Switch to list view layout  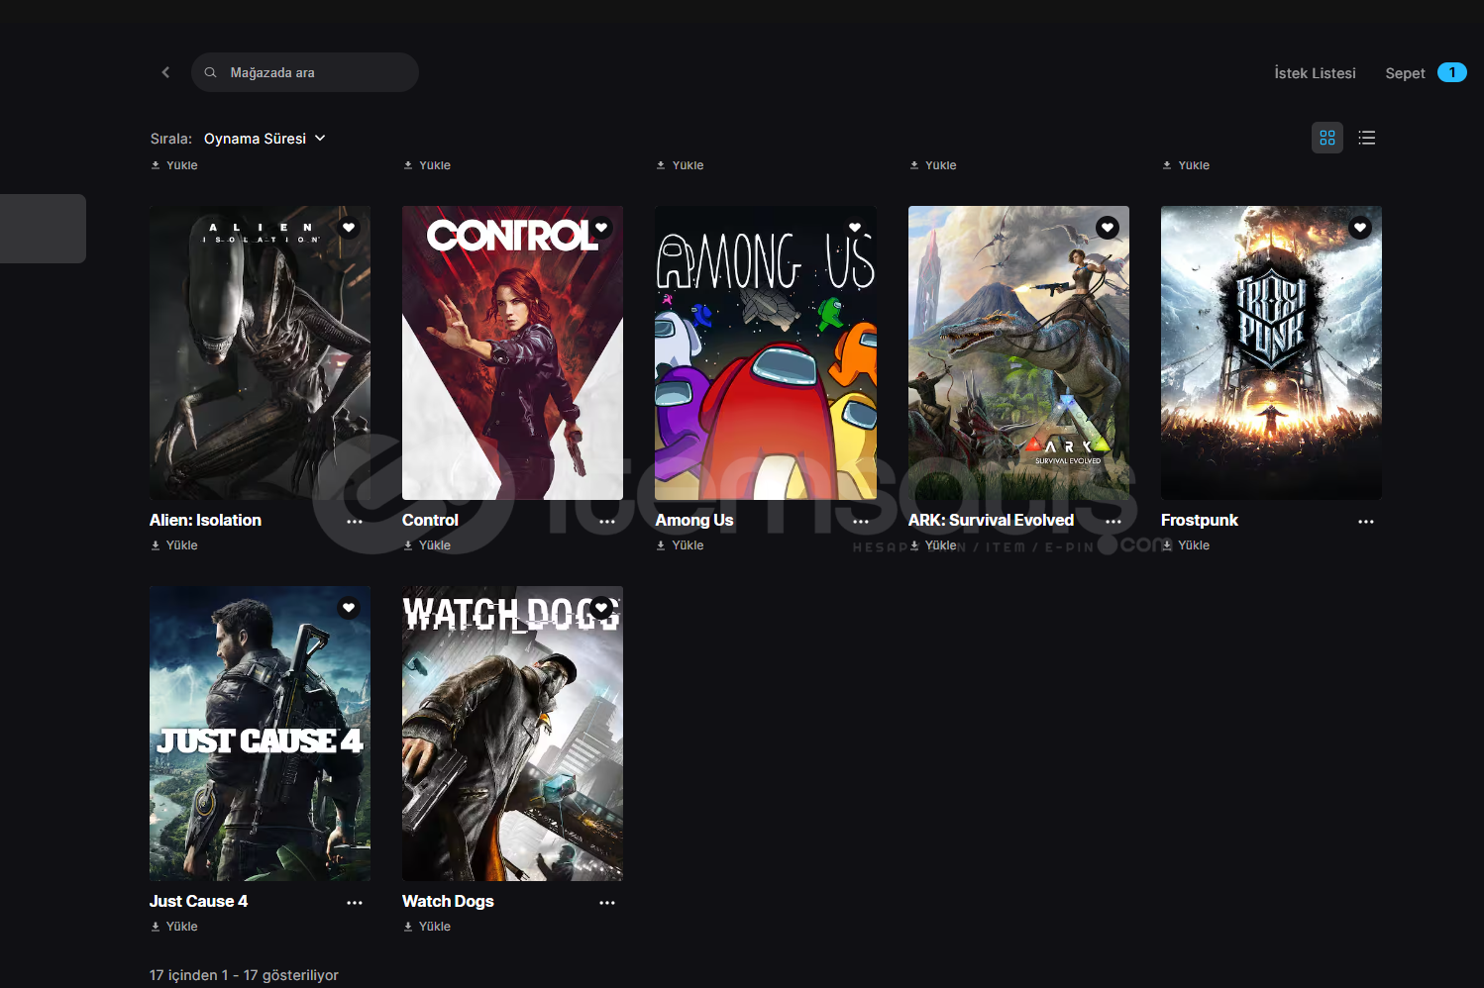point(1367,138)
